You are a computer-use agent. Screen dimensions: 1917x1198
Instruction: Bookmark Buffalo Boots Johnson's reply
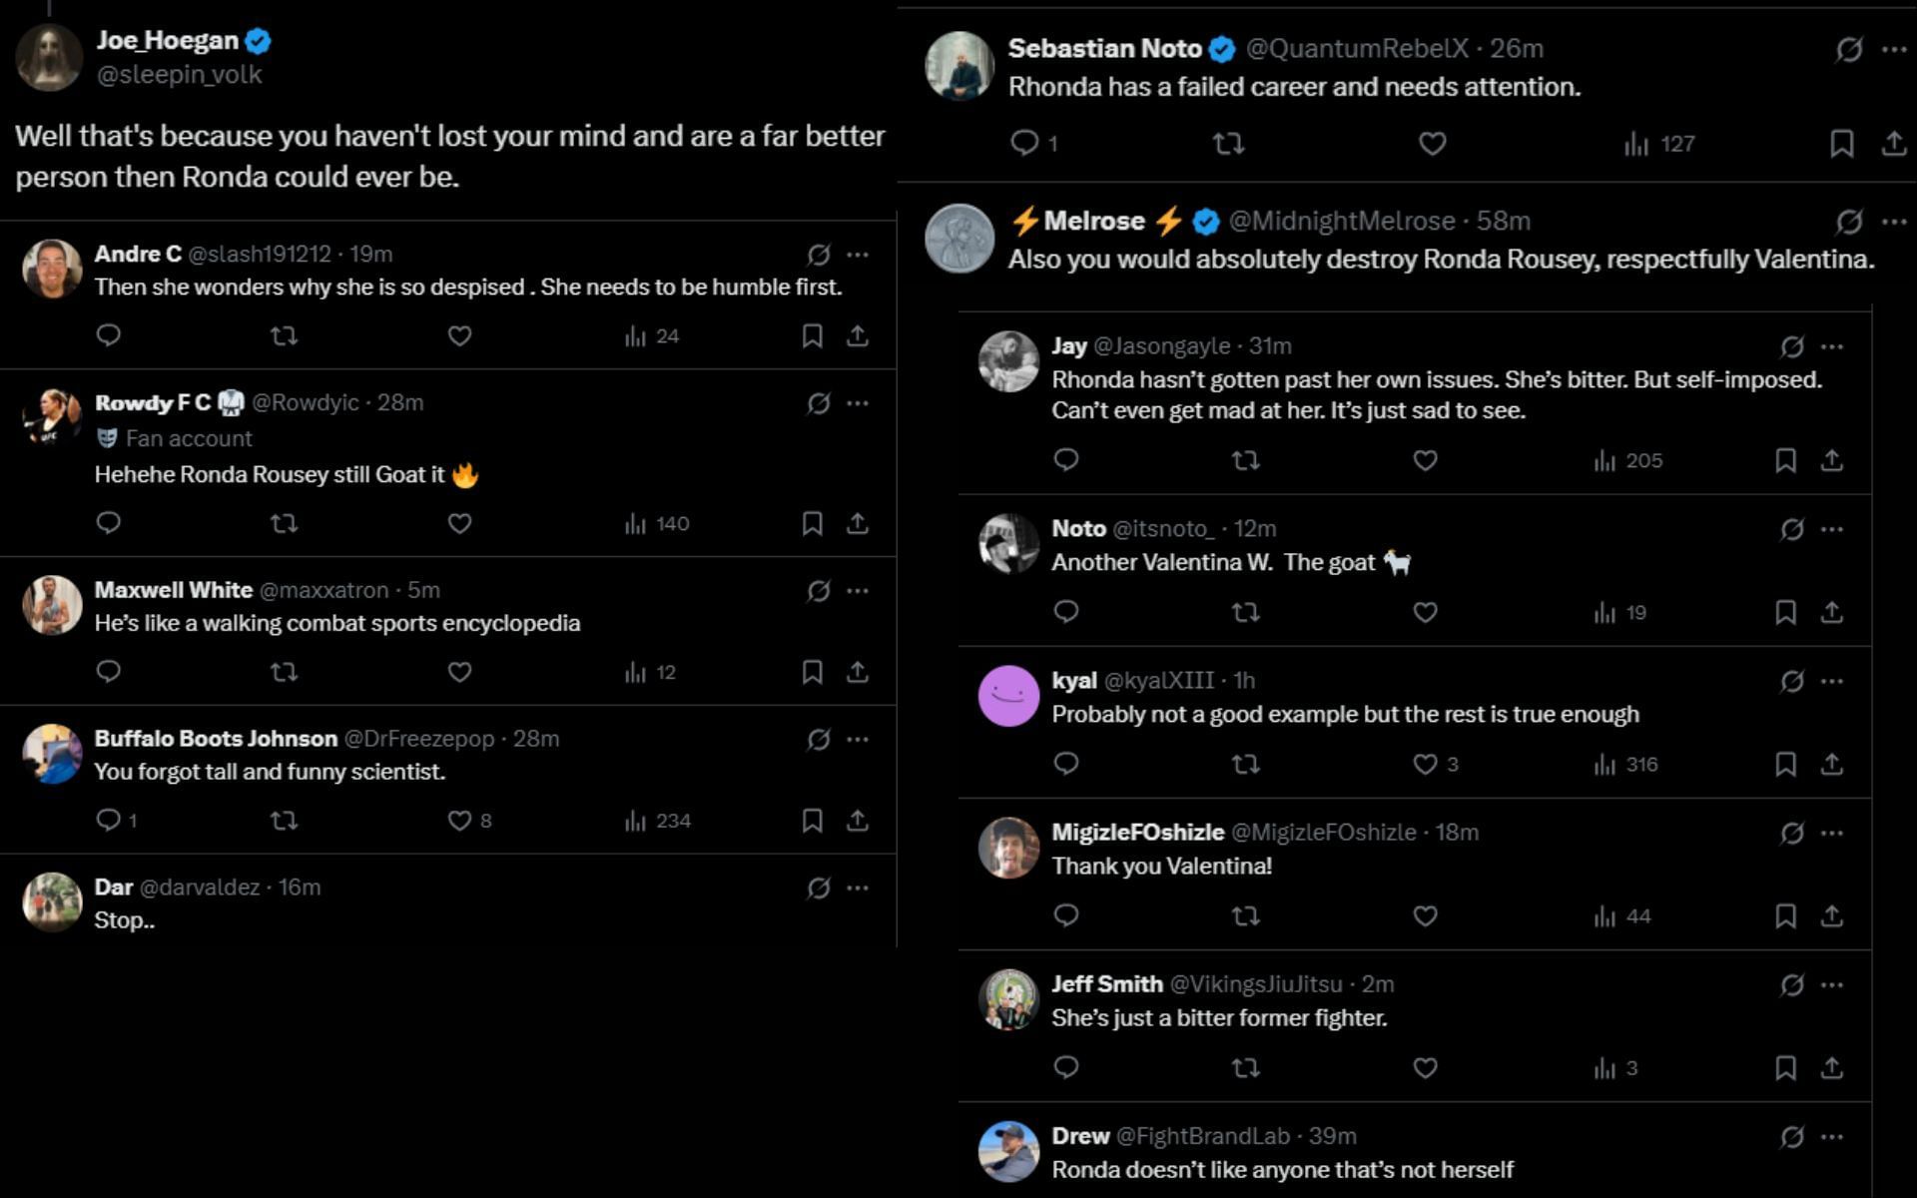(x=812, y=821)
